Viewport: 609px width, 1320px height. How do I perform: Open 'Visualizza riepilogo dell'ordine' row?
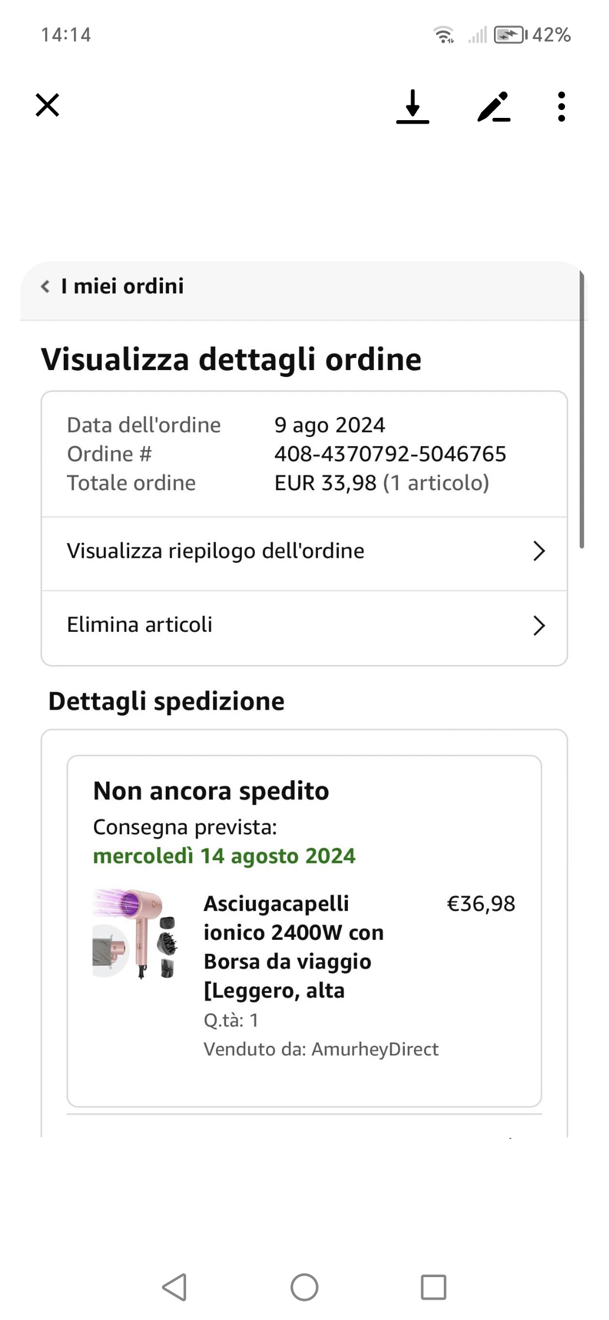(215, 551)
